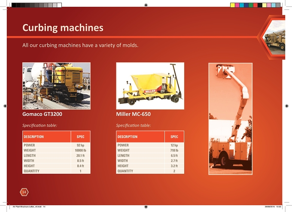Click the HEIGHT row label in Gomaco table
This screenshot has width=292, height=212.
point(29,166)
